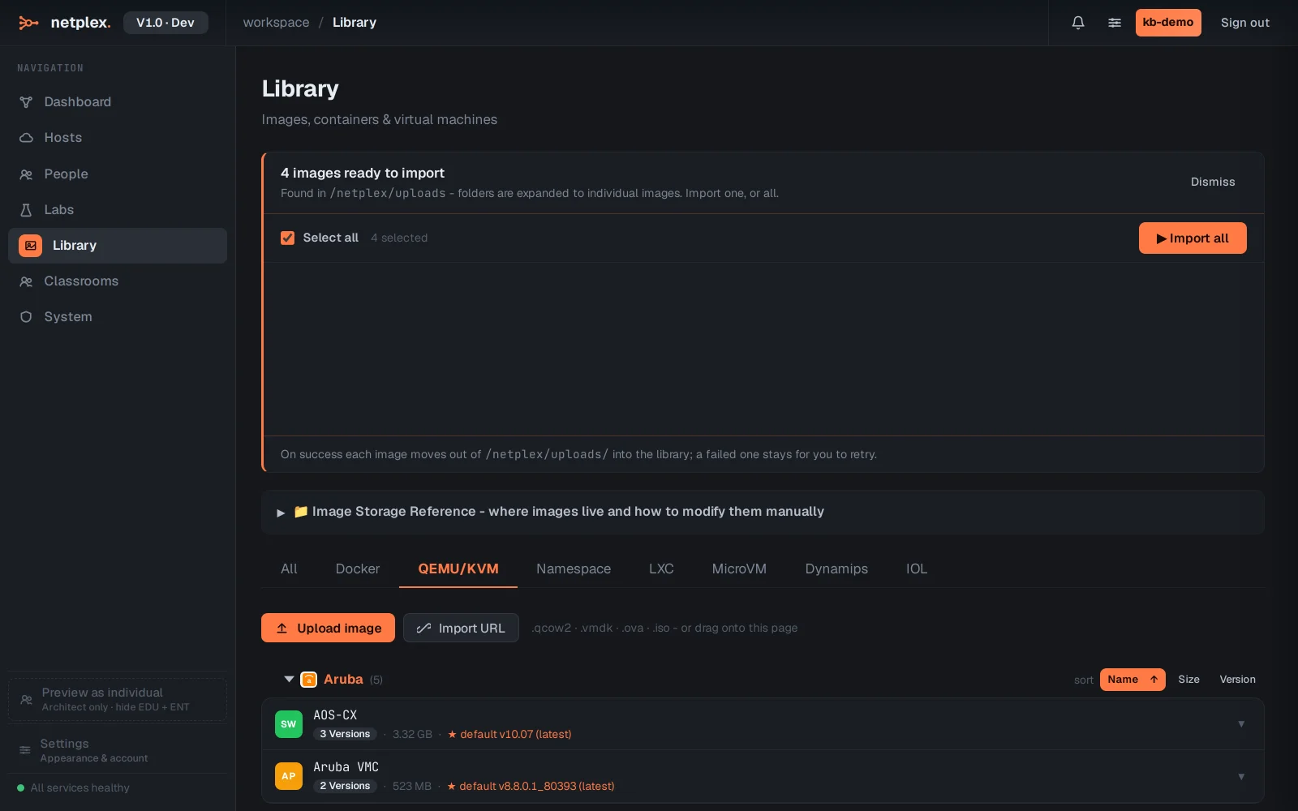Viewport: 1298px width, 811px height.
Task: Sort images by Size
Action: pyautogui.click(x=1188, y=680)
